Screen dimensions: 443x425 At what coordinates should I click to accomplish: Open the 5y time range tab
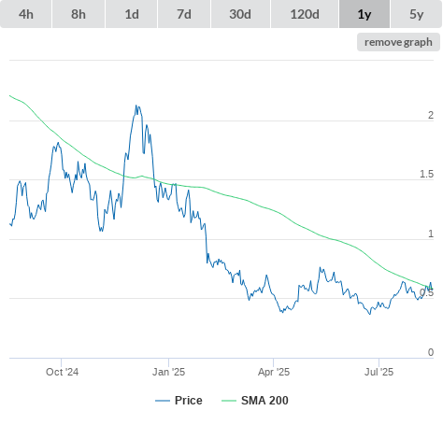[417, 14]
